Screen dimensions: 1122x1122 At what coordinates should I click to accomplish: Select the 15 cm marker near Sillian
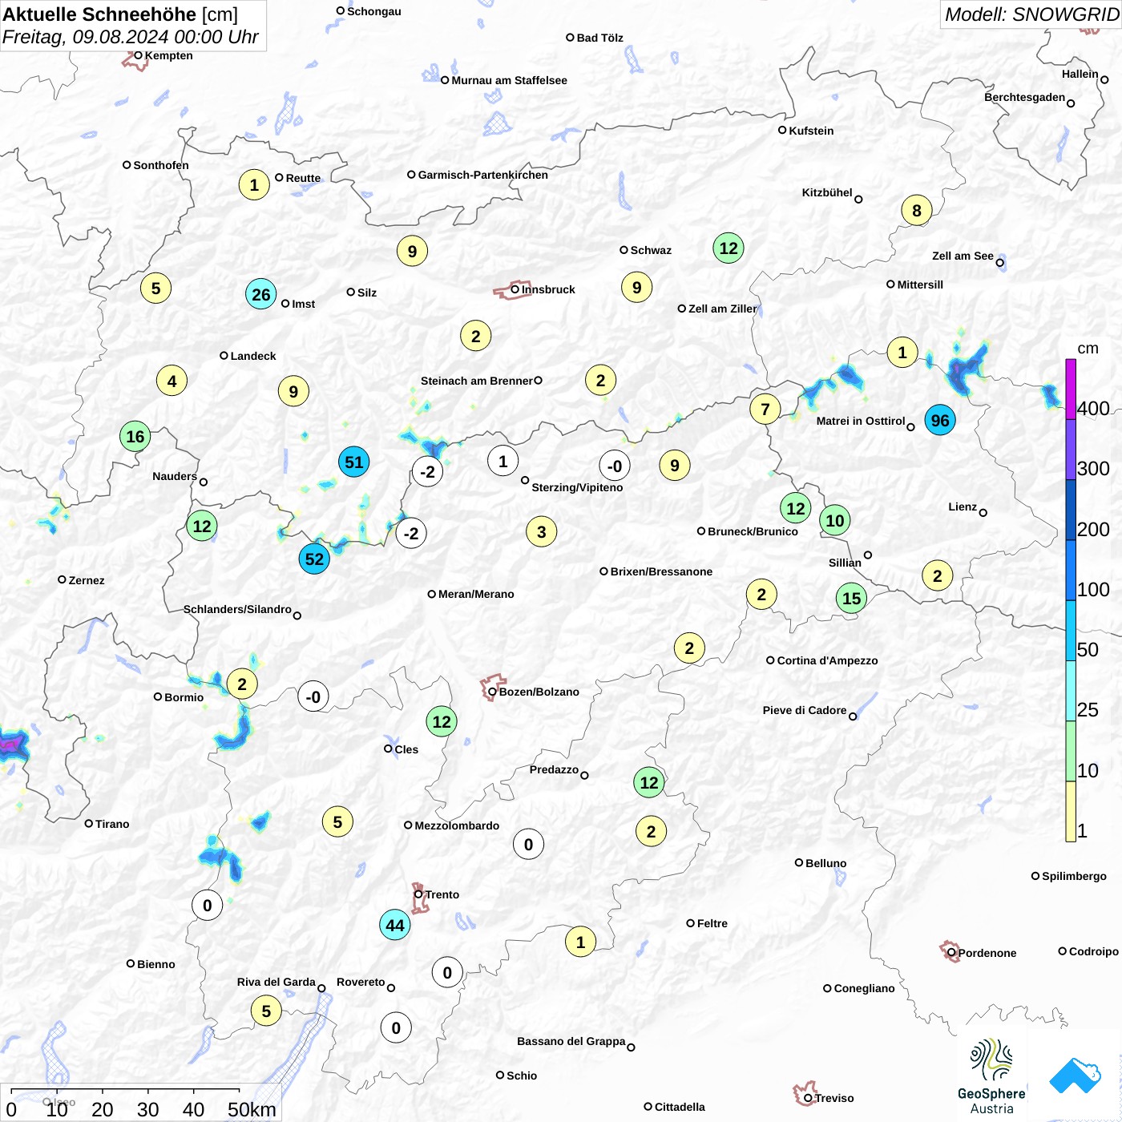pos(851,598)
